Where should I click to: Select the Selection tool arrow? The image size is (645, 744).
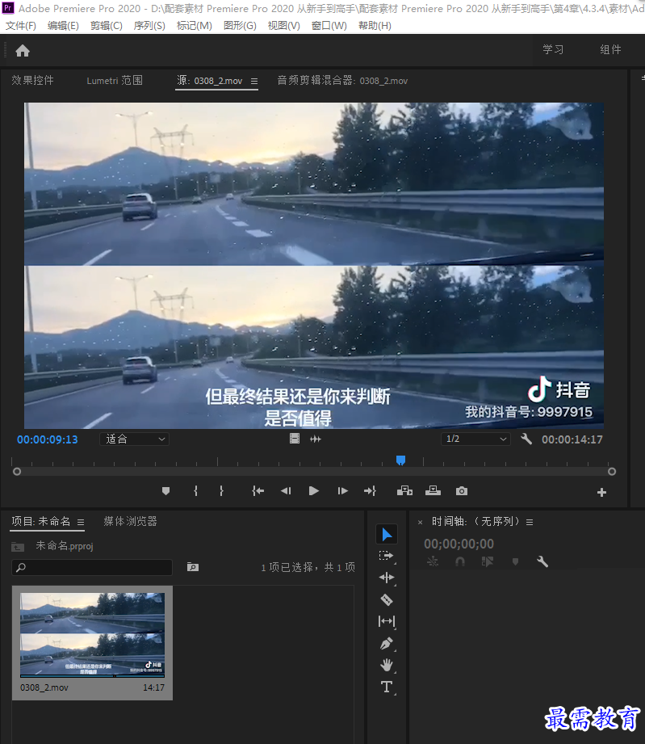pos(387,534)
